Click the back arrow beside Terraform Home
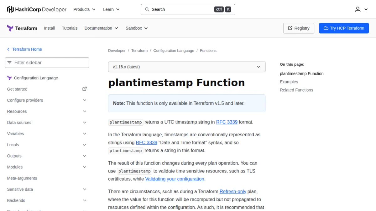Screen dimensions: 376x211 [x=8, y=49]
